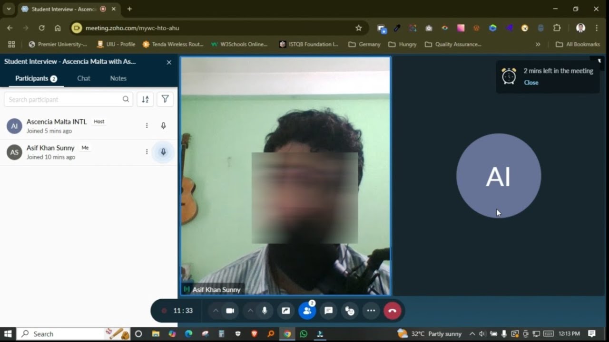Switch to the Chat tab
This screenshot has width=609, height=342.
84,78
